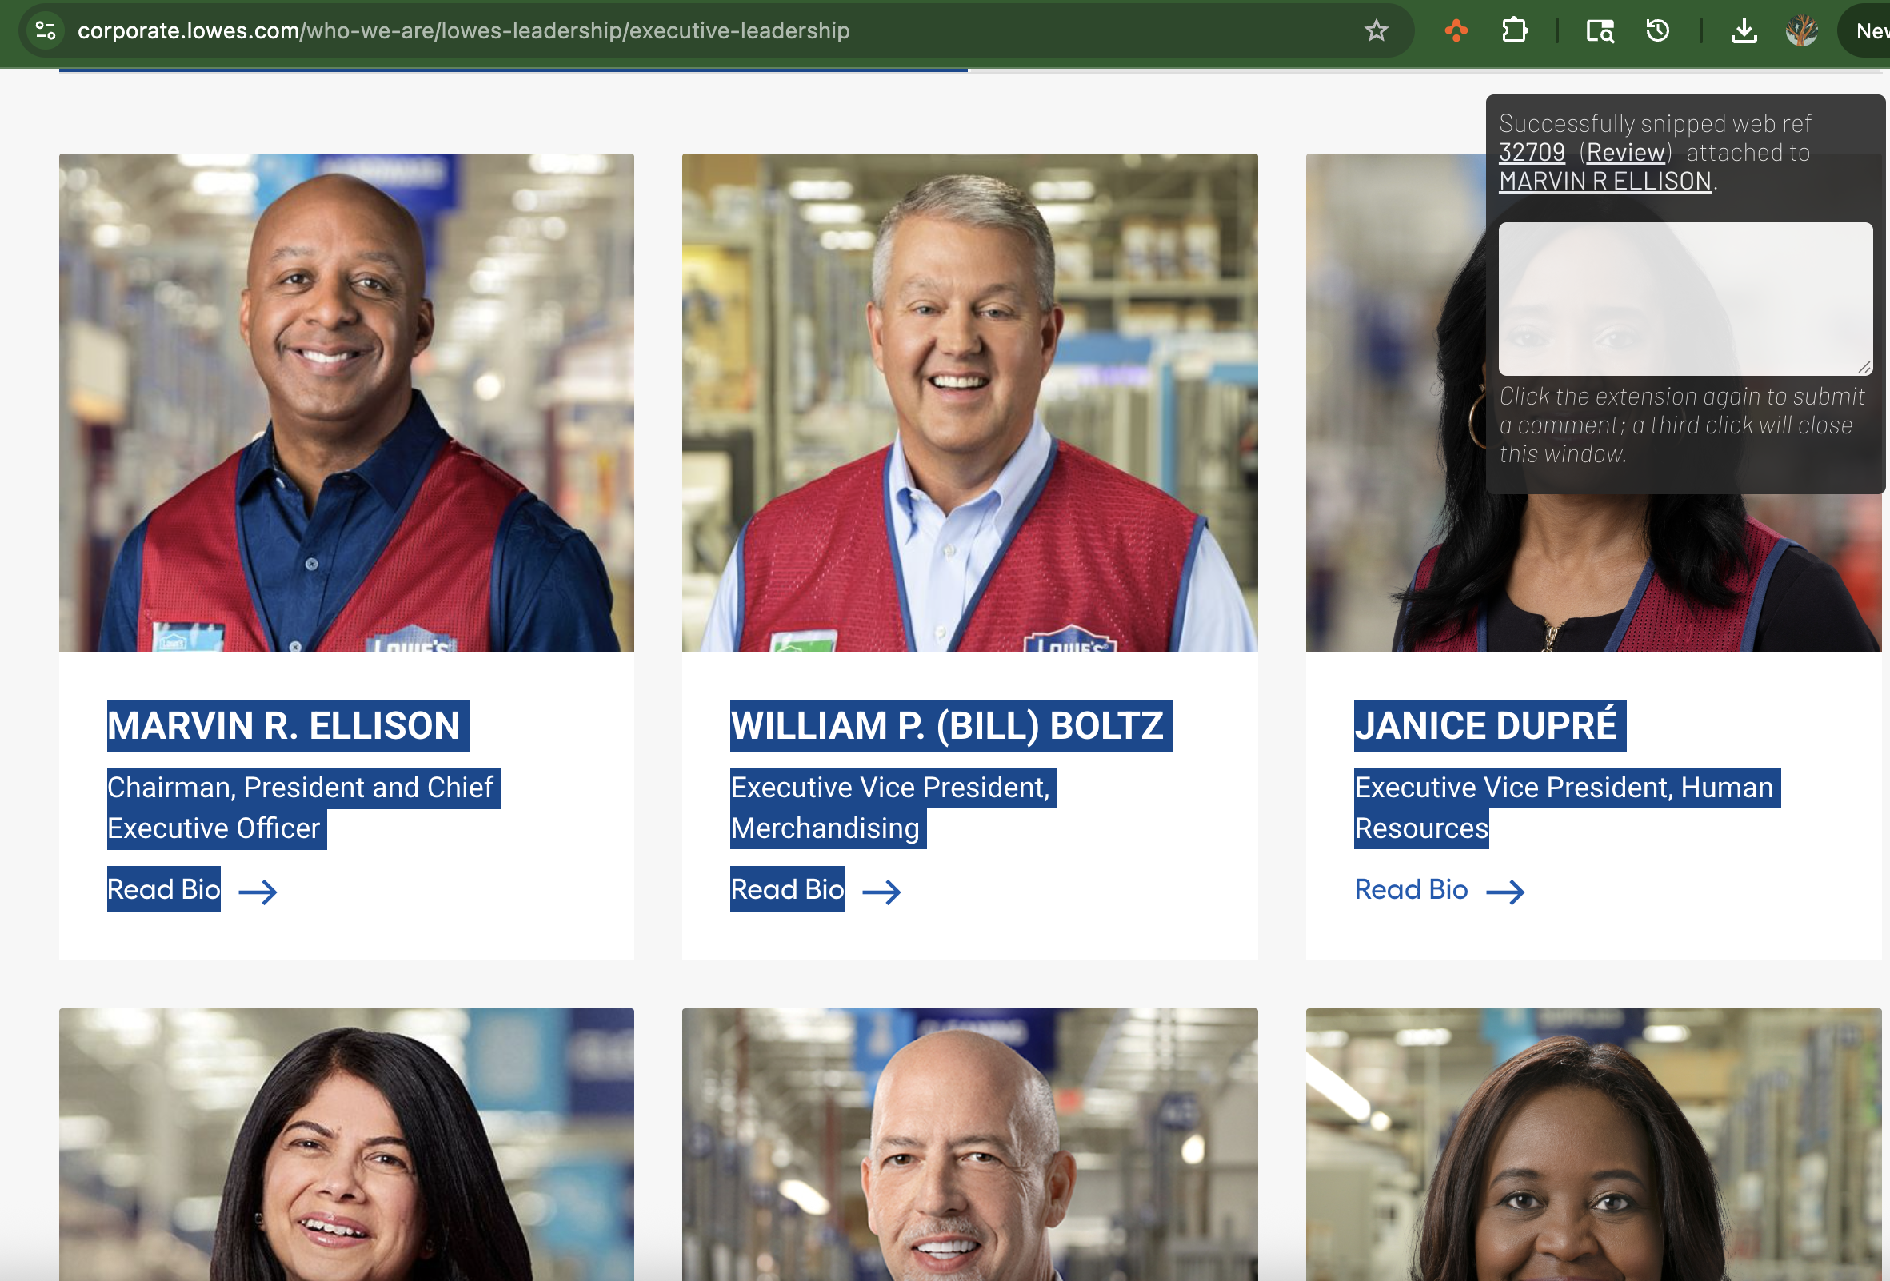The image size is (1890, 1281).
Task: Open the orange snipping extension icon
Action: pos(1456,31)
